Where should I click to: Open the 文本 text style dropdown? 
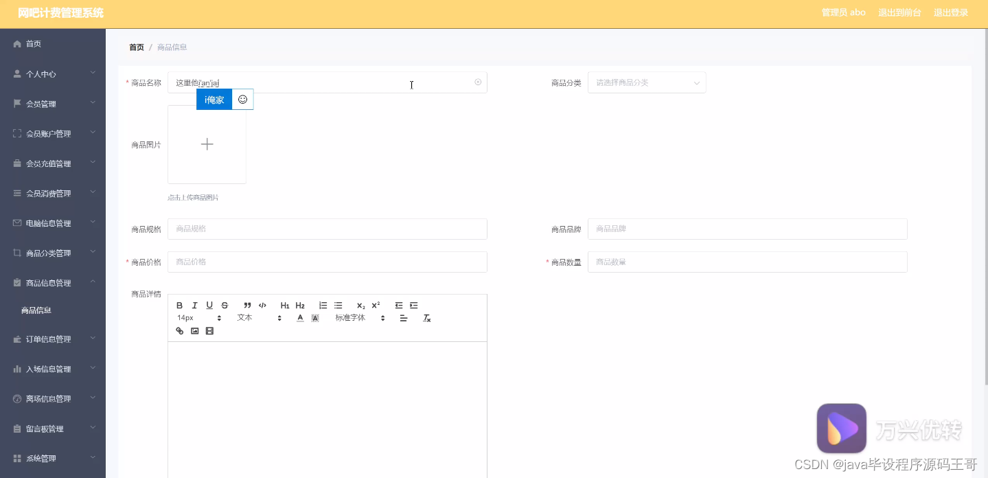point(259,318)
